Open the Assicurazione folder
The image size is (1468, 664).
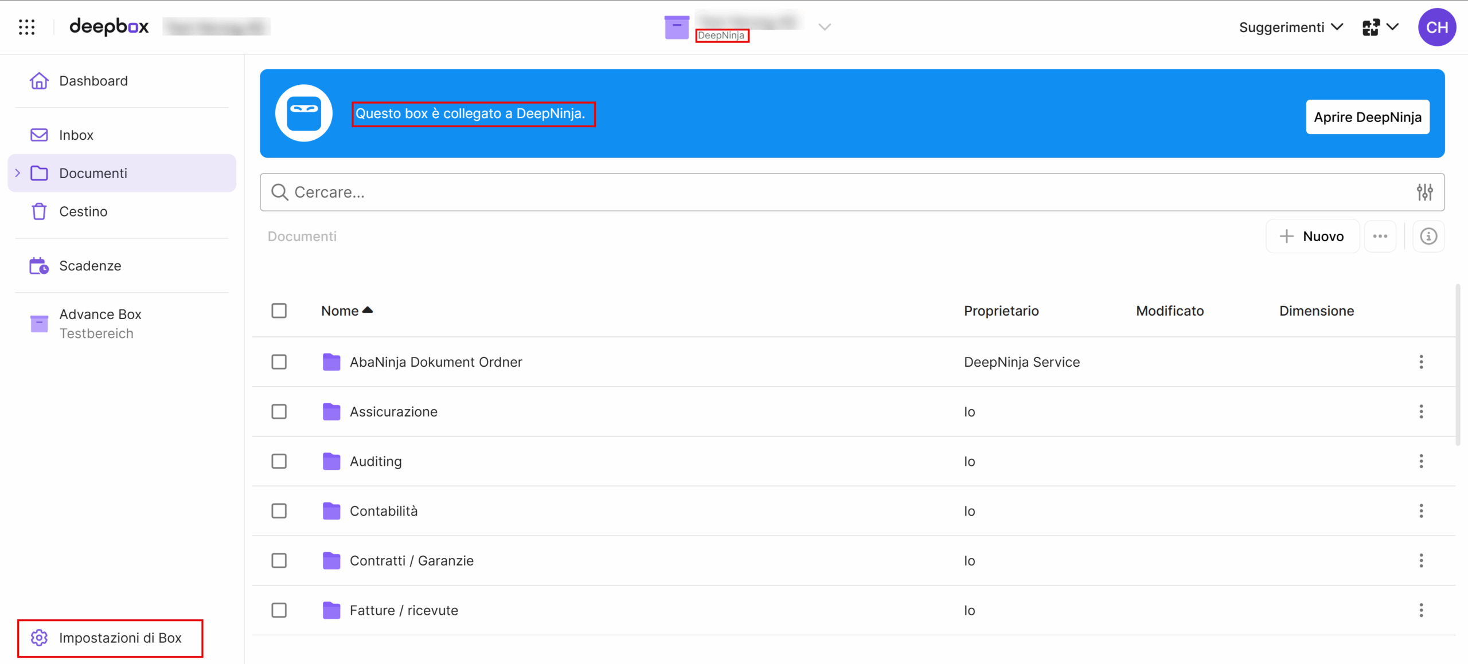tap(393, 411)
